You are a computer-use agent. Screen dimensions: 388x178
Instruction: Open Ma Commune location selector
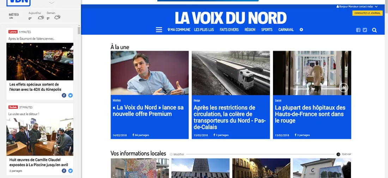179,30
